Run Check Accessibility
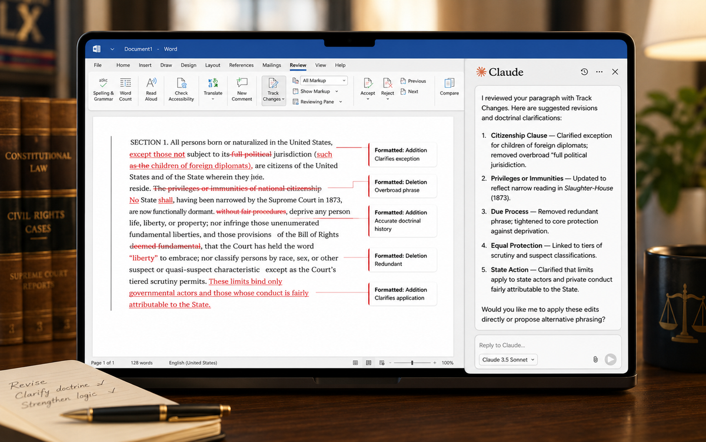The width and height of the screenshot is (706, 442). click(x=181, y=90)
